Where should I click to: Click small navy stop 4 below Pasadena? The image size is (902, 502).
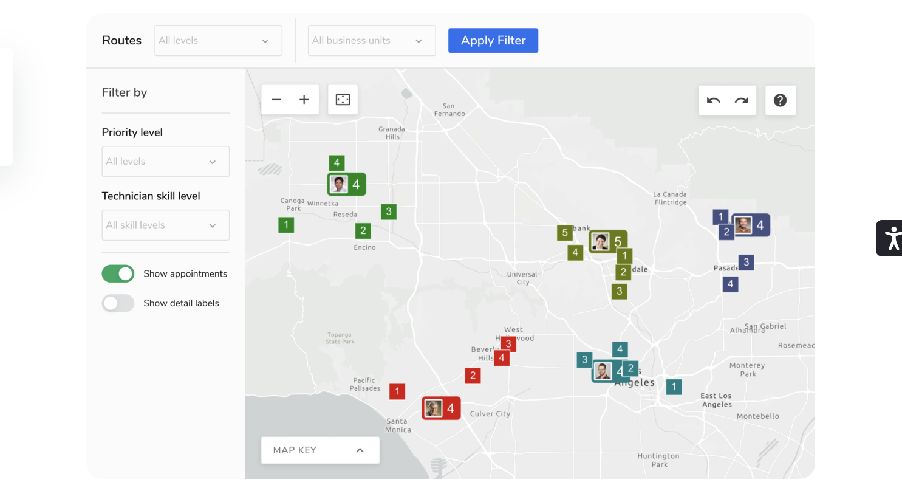pos(730,284)
